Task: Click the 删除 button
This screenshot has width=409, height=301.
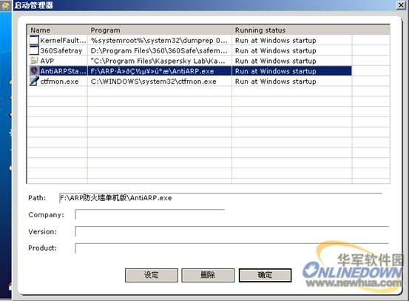Action: (208, 275)
